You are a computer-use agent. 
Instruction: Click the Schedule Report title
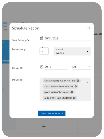pyautogui.click(x=26, y=28)
